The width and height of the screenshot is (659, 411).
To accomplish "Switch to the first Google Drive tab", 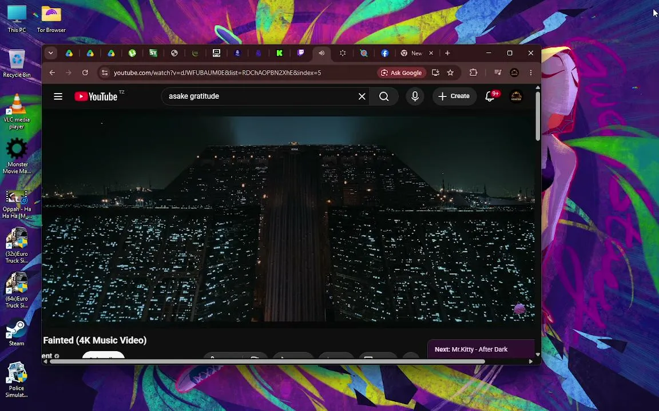I will (x=69, y=53).
